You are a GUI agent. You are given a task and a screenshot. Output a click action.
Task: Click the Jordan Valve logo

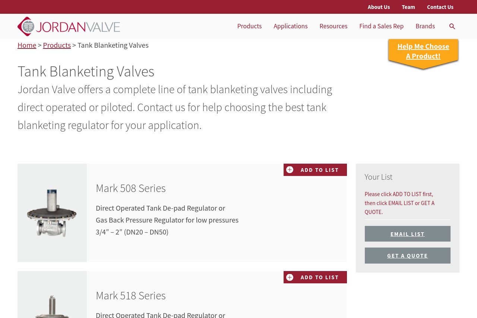pyautogui.click(x=69, y=26)
